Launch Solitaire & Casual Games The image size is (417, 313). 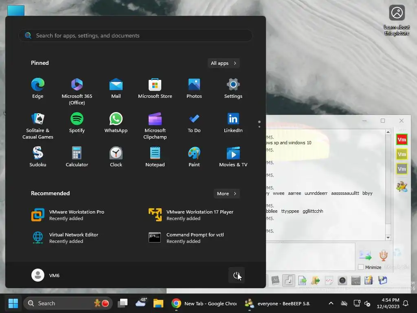coord(38,126)
